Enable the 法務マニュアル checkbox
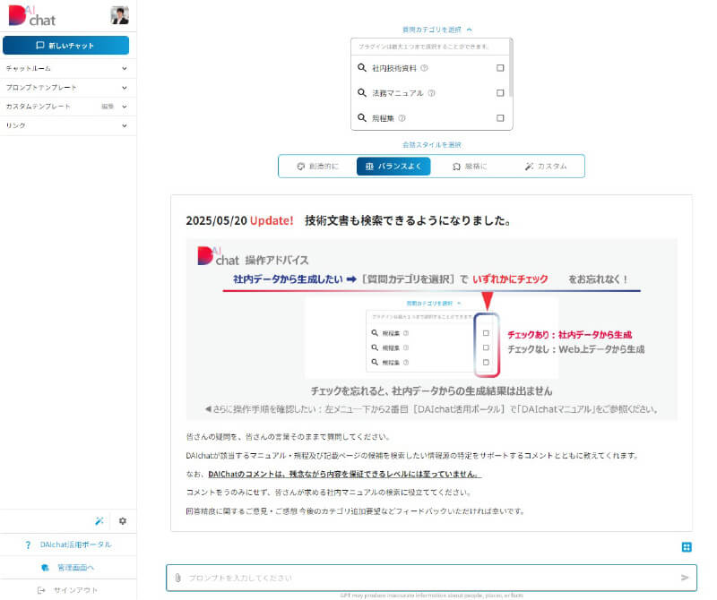Image resolution: width=717 pixels, height=600 pixels. pos(500,93)
